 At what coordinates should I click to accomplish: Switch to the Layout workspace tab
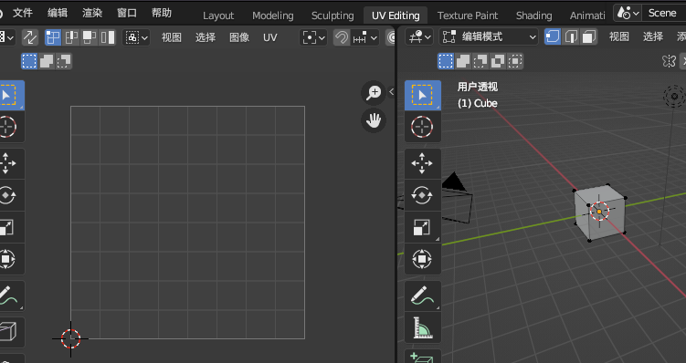click(218, 16)
